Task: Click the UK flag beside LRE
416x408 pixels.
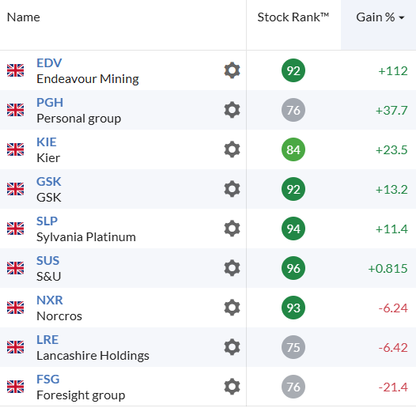Action: (15, 347)
